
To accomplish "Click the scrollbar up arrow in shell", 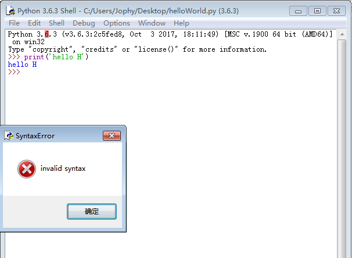I will point(342,34).
